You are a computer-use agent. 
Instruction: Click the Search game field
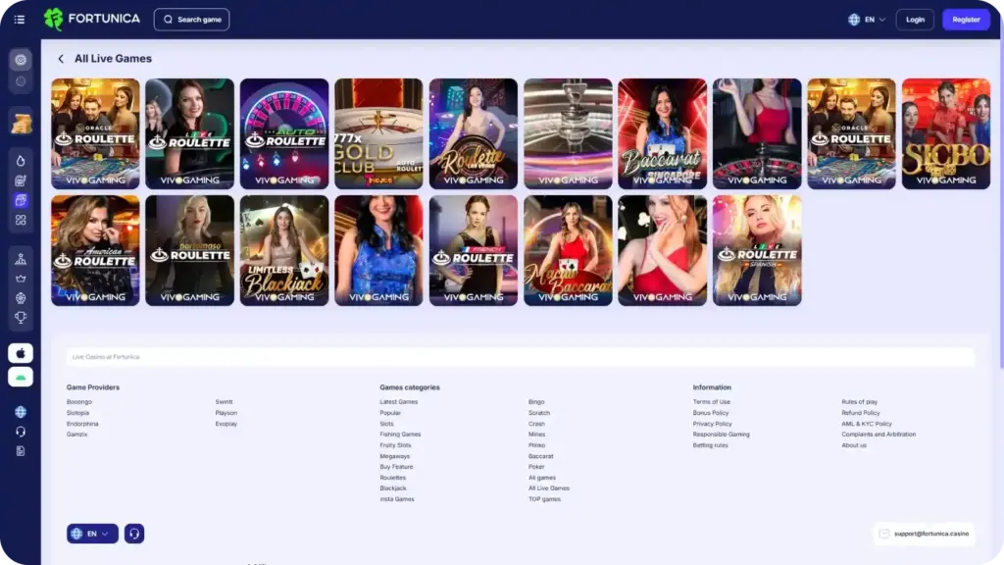coord(191,20)
